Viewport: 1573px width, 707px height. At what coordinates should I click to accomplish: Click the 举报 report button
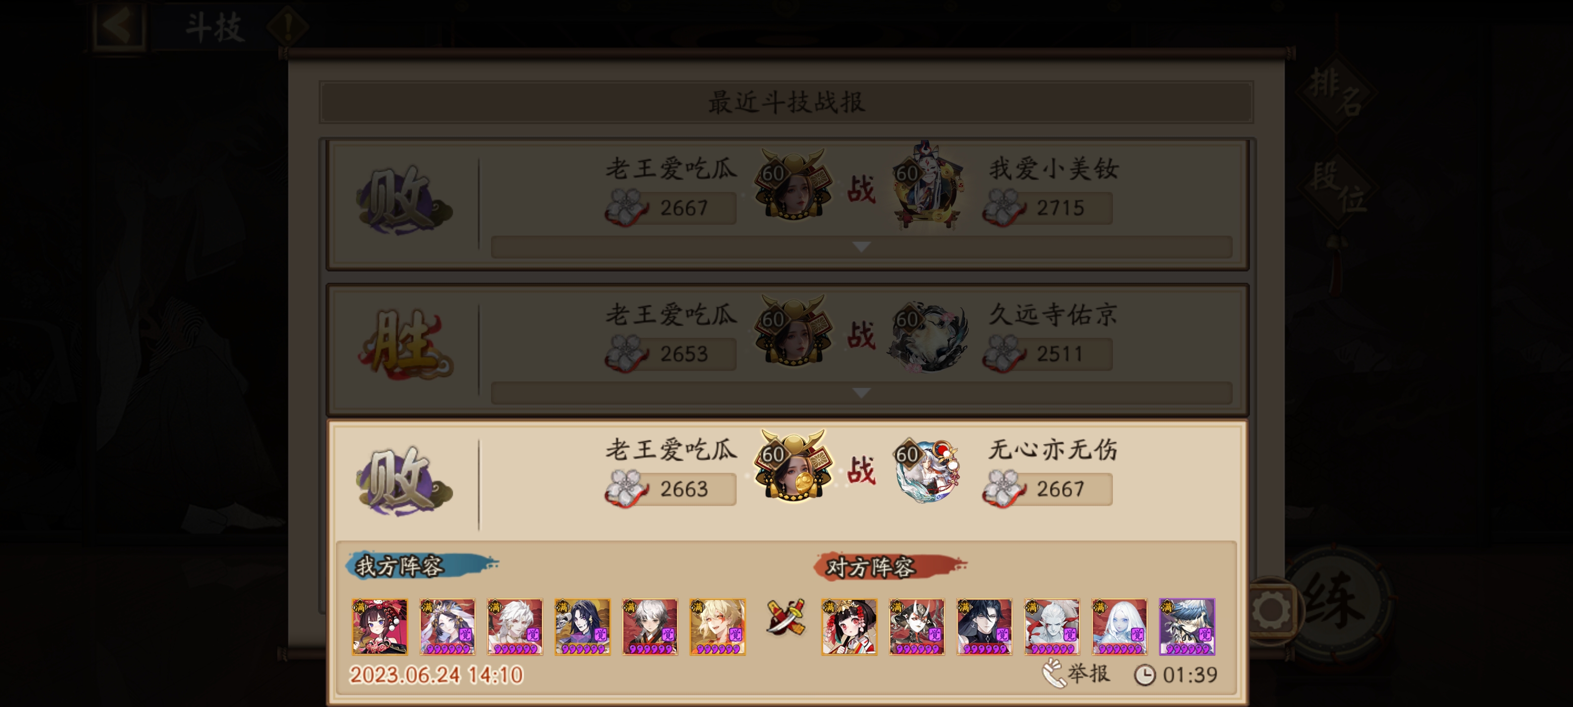pyautogui.click(x=1076, y=674)
